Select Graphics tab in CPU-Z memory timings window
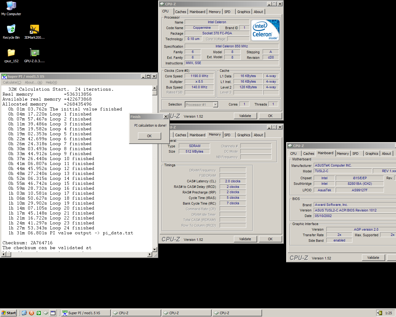Image resolution: width=396 pixels, height=317 pixels. pos(244,135)
